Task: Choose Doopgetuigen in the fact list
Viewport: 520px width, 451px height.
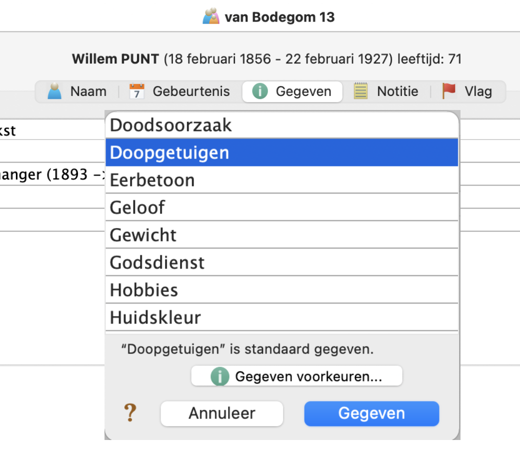Action: click(x=281, y=152)
